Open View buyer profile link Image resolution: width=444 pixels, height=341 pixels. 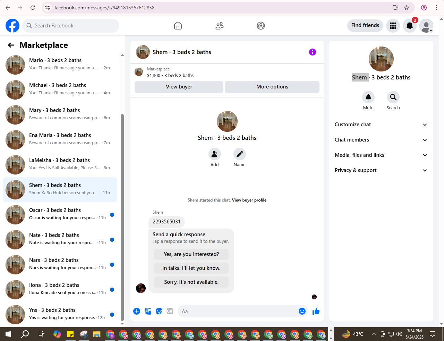point(249,200)
